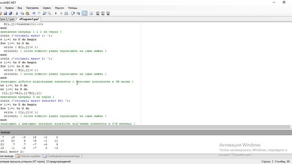The image size is (292, 164).
Task: Click the Строка 2 status bar entry
Action: point(267,162)
